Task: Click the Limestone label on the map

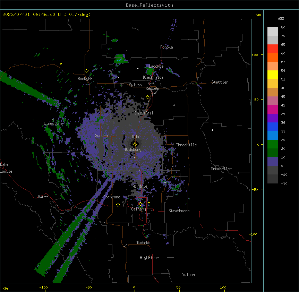Action: (x=53, y=123)
